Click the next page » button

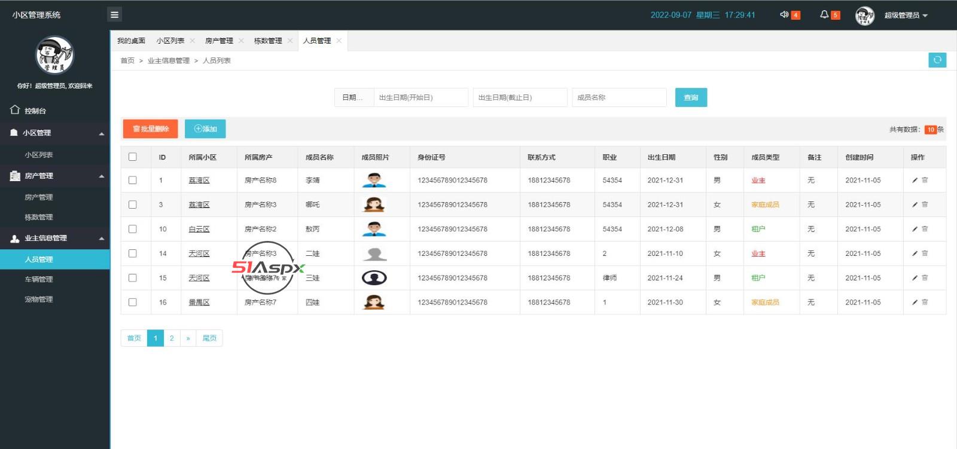(188, 338)
